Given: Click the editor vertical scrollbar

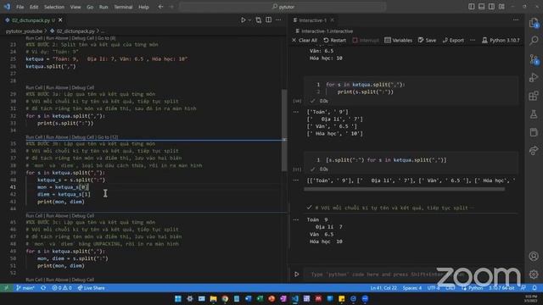Looking at the screenshot, I should [284, 130].
